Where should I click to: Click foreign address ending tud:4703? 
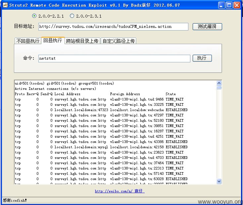[x=137, y=158]
